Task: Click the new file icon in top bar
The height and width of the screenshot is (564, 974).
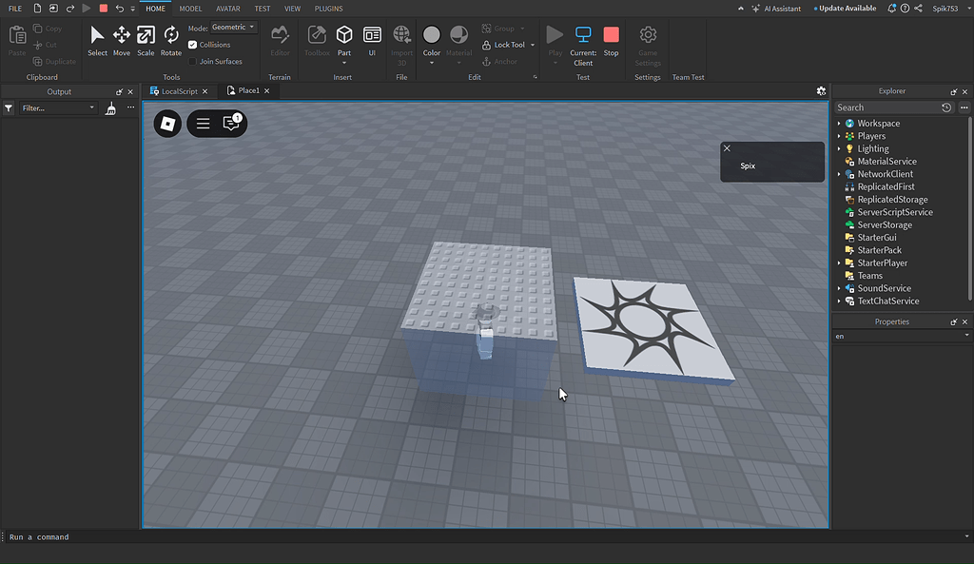Action: (x=37, y=9)
